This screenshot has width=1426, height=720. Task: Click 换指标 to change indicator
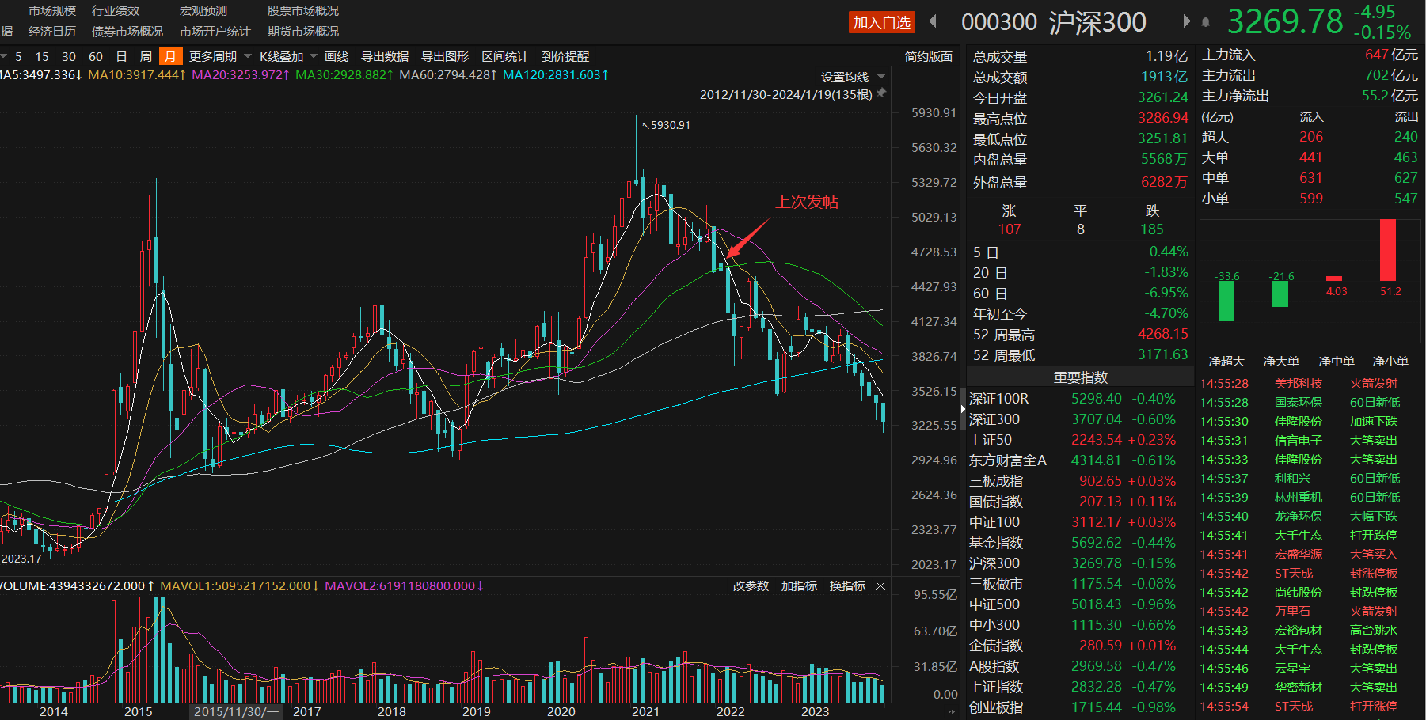847,585
